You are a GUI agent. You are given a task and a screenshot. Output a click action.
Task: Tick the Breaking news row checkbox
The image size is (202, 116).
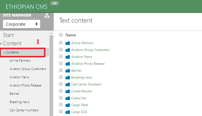click(61, 77)
